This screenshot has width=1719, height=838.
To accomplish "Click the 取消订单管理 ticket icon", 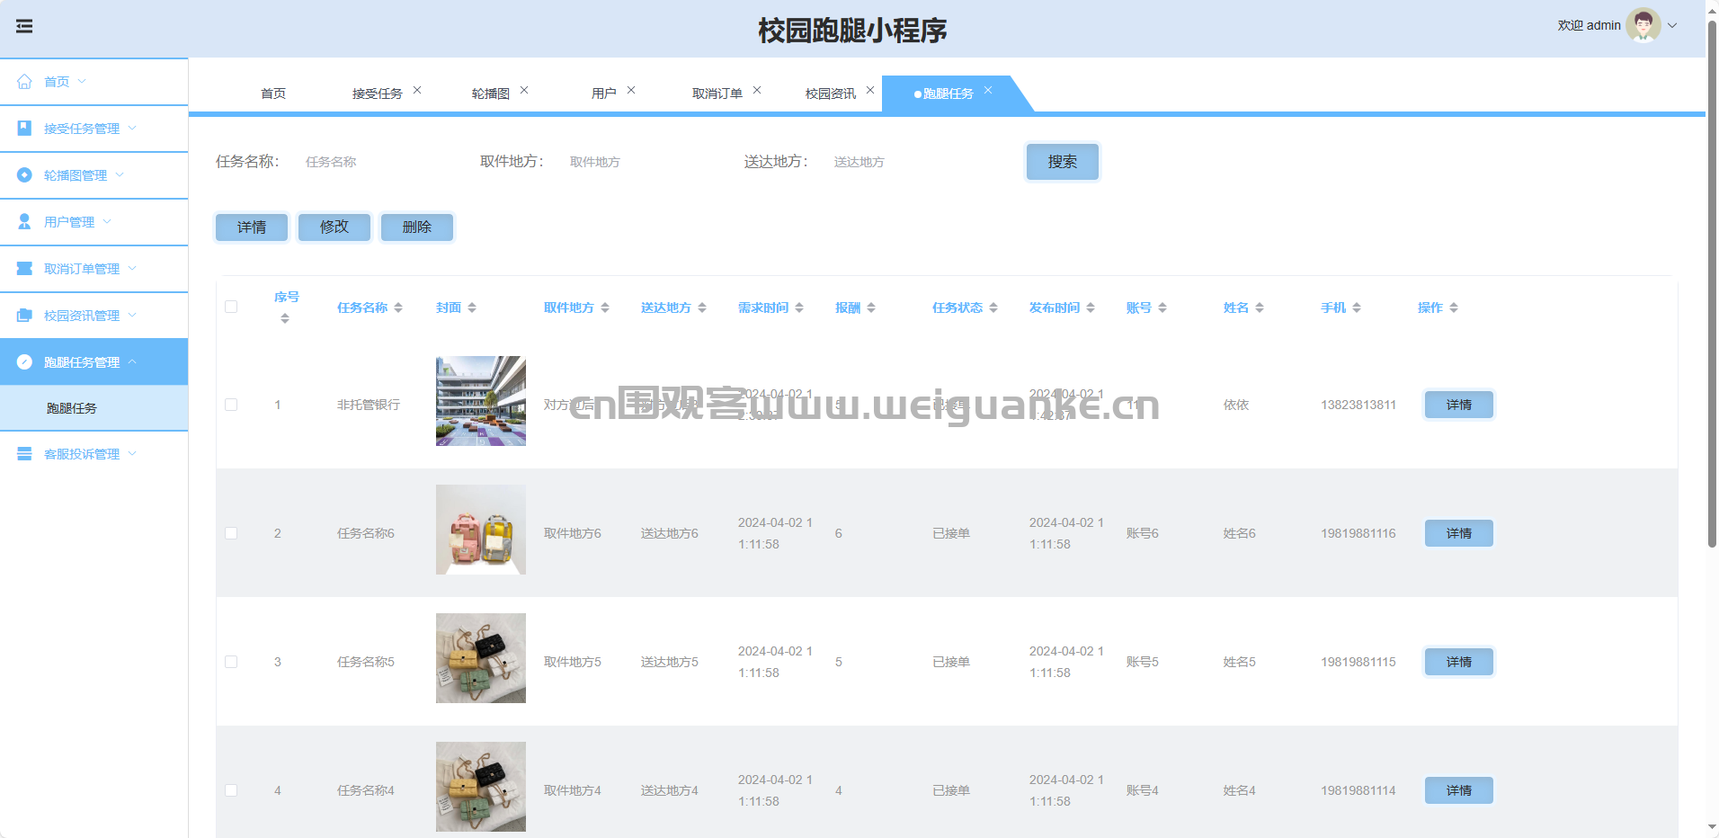I will point(24,269).
